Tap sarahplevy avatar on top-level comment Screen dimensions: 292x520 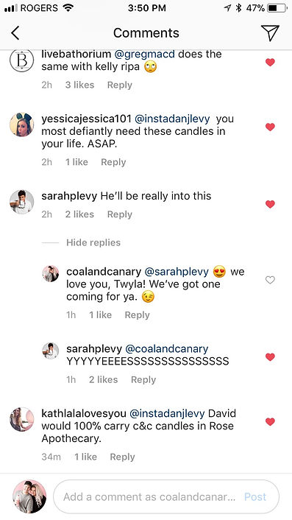(21, 202)
